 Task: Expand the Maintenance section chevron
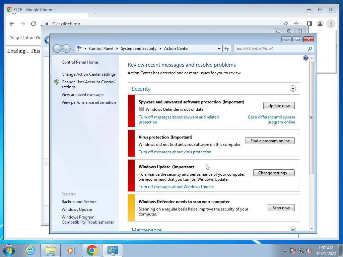pyautogui.click(x=293, y=229)
